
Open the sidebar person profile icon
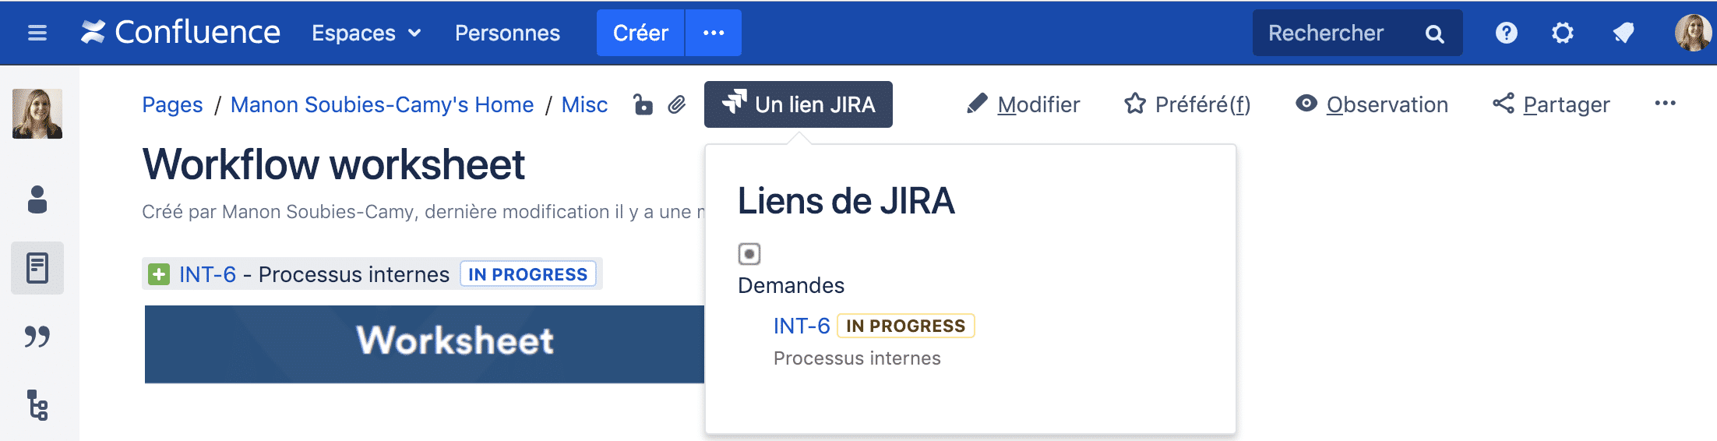[37, 199]
